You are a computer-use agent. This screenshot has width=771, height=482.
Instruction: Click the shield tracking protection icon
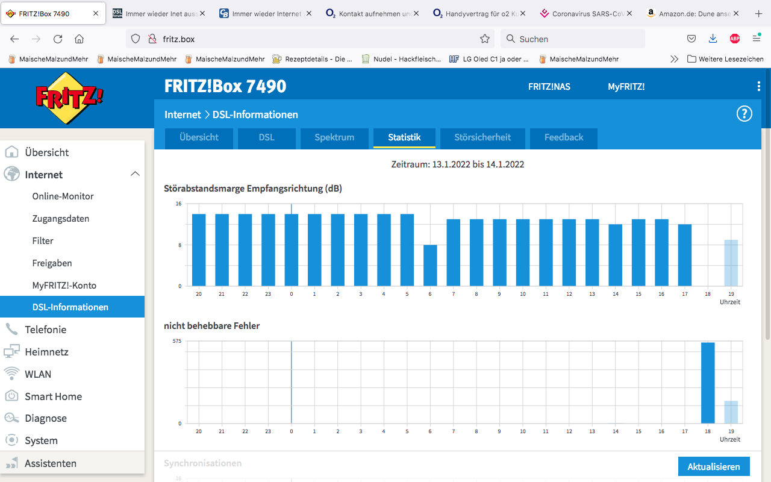[136, 39]
